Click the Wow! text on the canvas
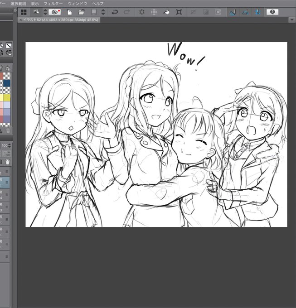Image resolution: width=296 pixels, height=308 pixels. coord(186,56)
